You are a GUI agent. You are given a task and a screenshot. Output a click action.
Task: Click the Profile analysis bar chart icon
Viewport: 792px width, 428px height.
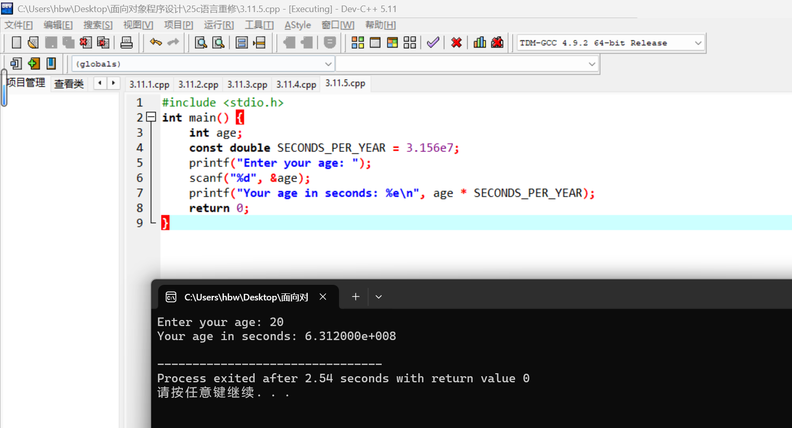(480, 43)
